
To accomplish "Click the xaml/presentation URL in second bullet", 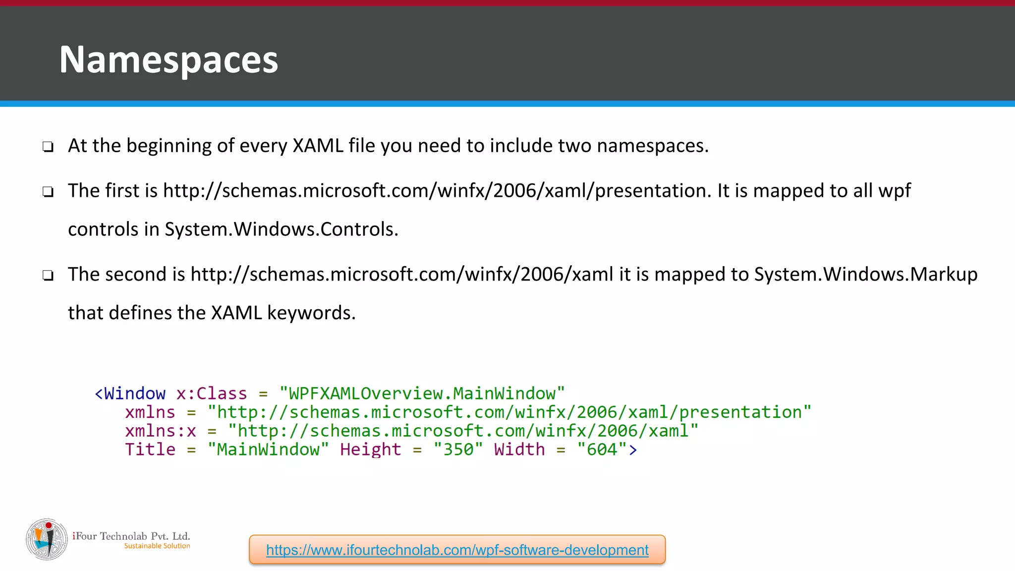I will click(436, 191).
